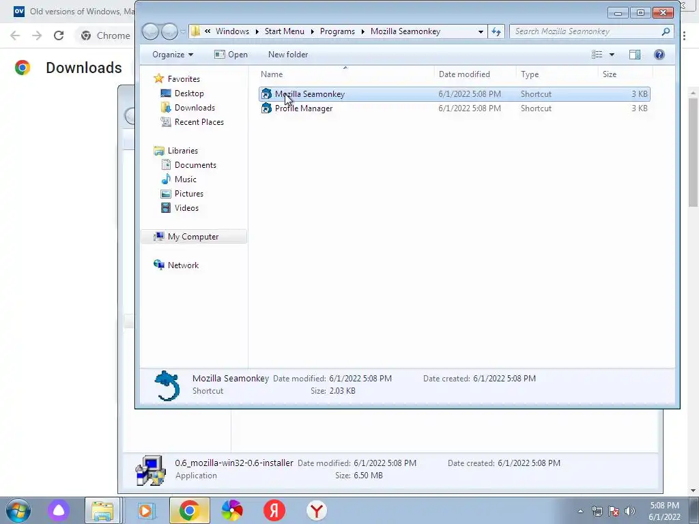Image resolution: width=699 pixels, height=524 pixels.
Task: Open Windows Explorer from the taskbar
Action: click(x=102, y=510)
